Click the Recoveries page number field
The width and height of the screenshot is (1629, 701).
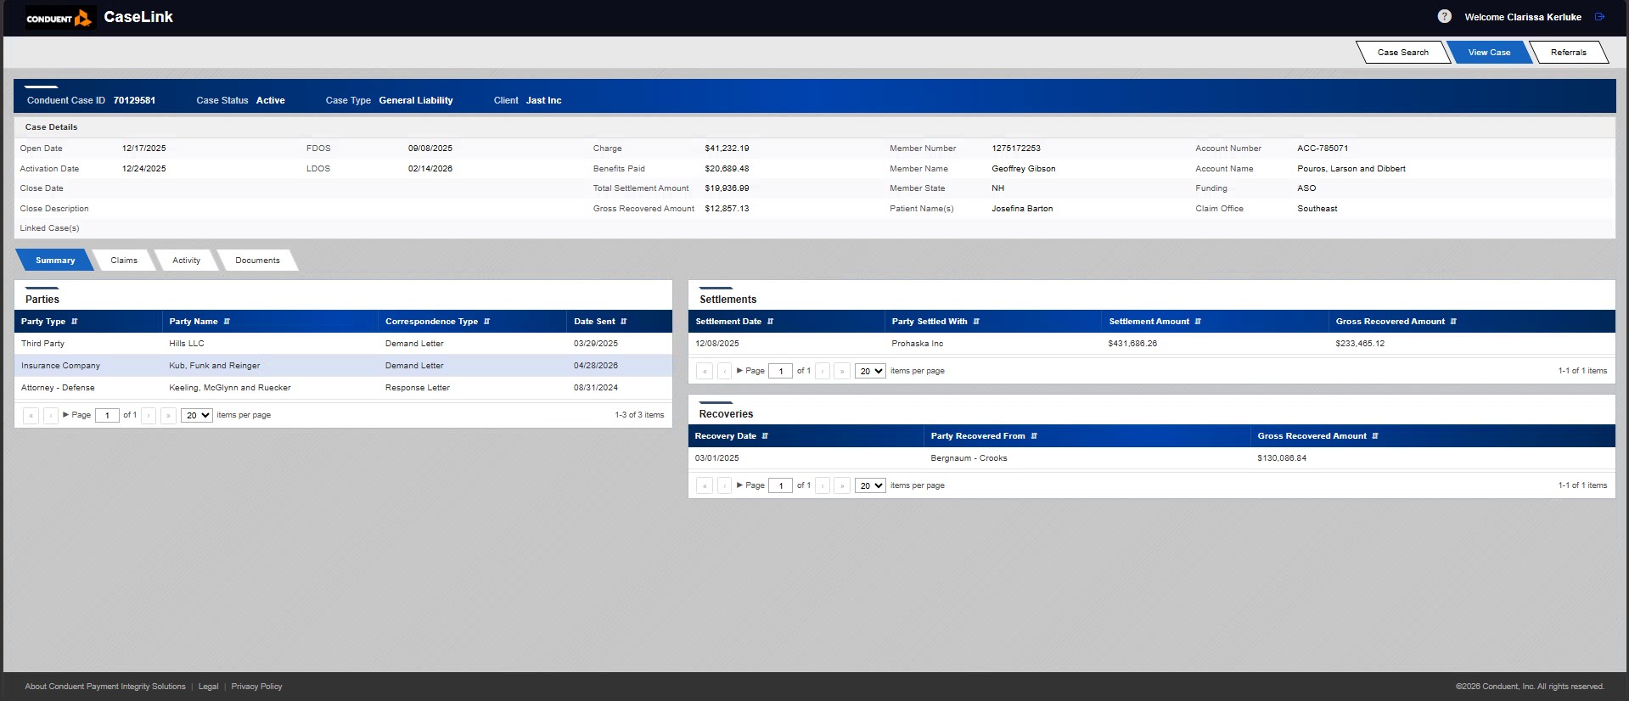[x=780, y=485]
